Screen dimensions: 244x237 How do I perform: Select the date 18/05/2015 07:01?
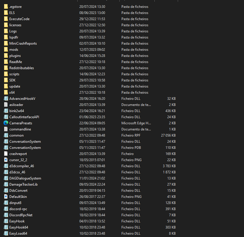[92, 160]
